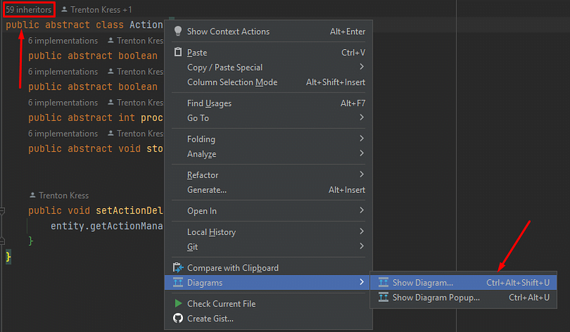Click the lightbulb icon beside Show Context Actions
The image size is (570, 332).
177,31
